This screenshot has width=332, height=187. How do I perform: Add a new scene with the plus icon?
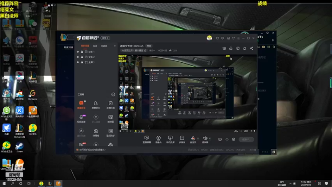115,46
